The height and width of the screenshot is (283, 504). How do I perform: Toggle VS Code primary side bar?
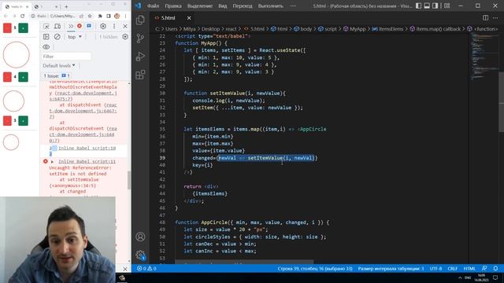(x=418, y=6)
